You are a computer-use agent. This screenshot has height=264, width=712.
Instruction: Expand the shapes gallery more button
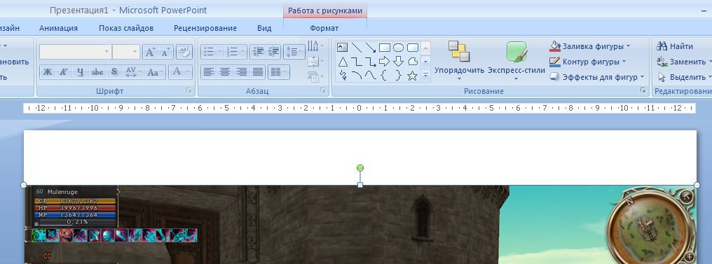tap(426, 76)
